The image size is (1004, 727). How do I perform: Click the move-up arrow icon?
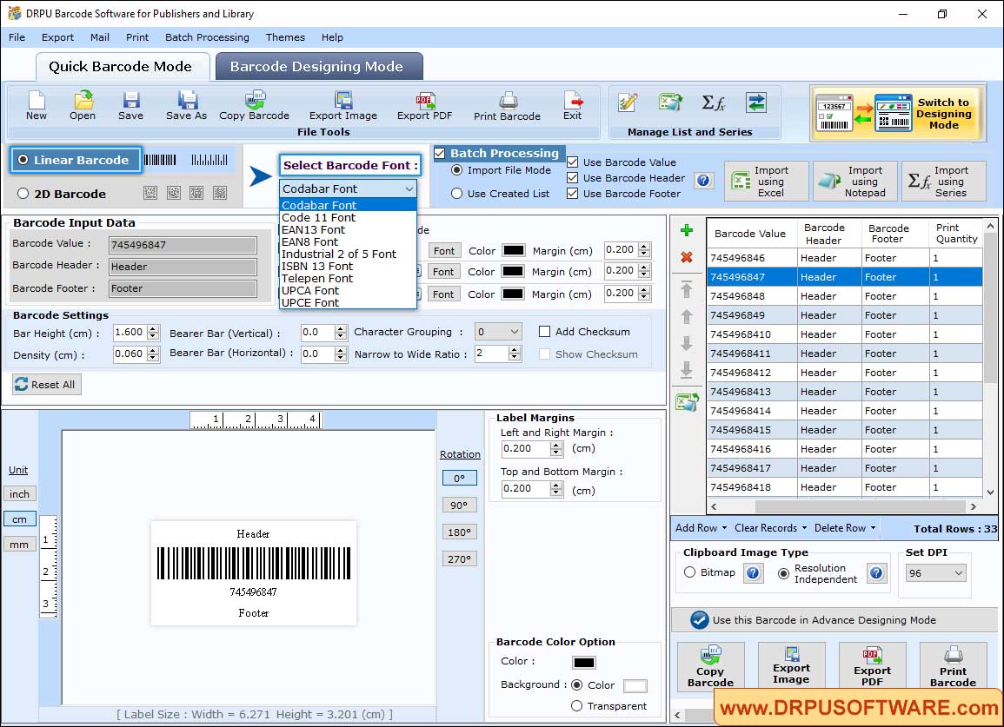[x=687, y=316]
